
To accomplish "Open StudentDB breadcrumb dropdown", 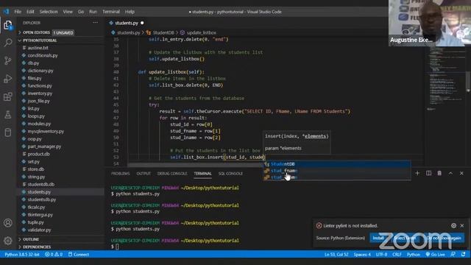I will [163, 32].
